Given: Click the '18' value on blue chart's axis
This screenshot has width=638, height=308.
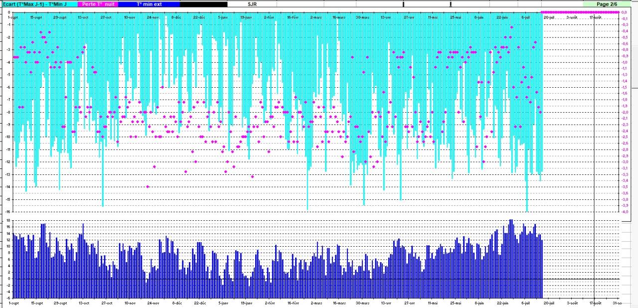Looking at the screenshot, I should click(x=8, y=220).
